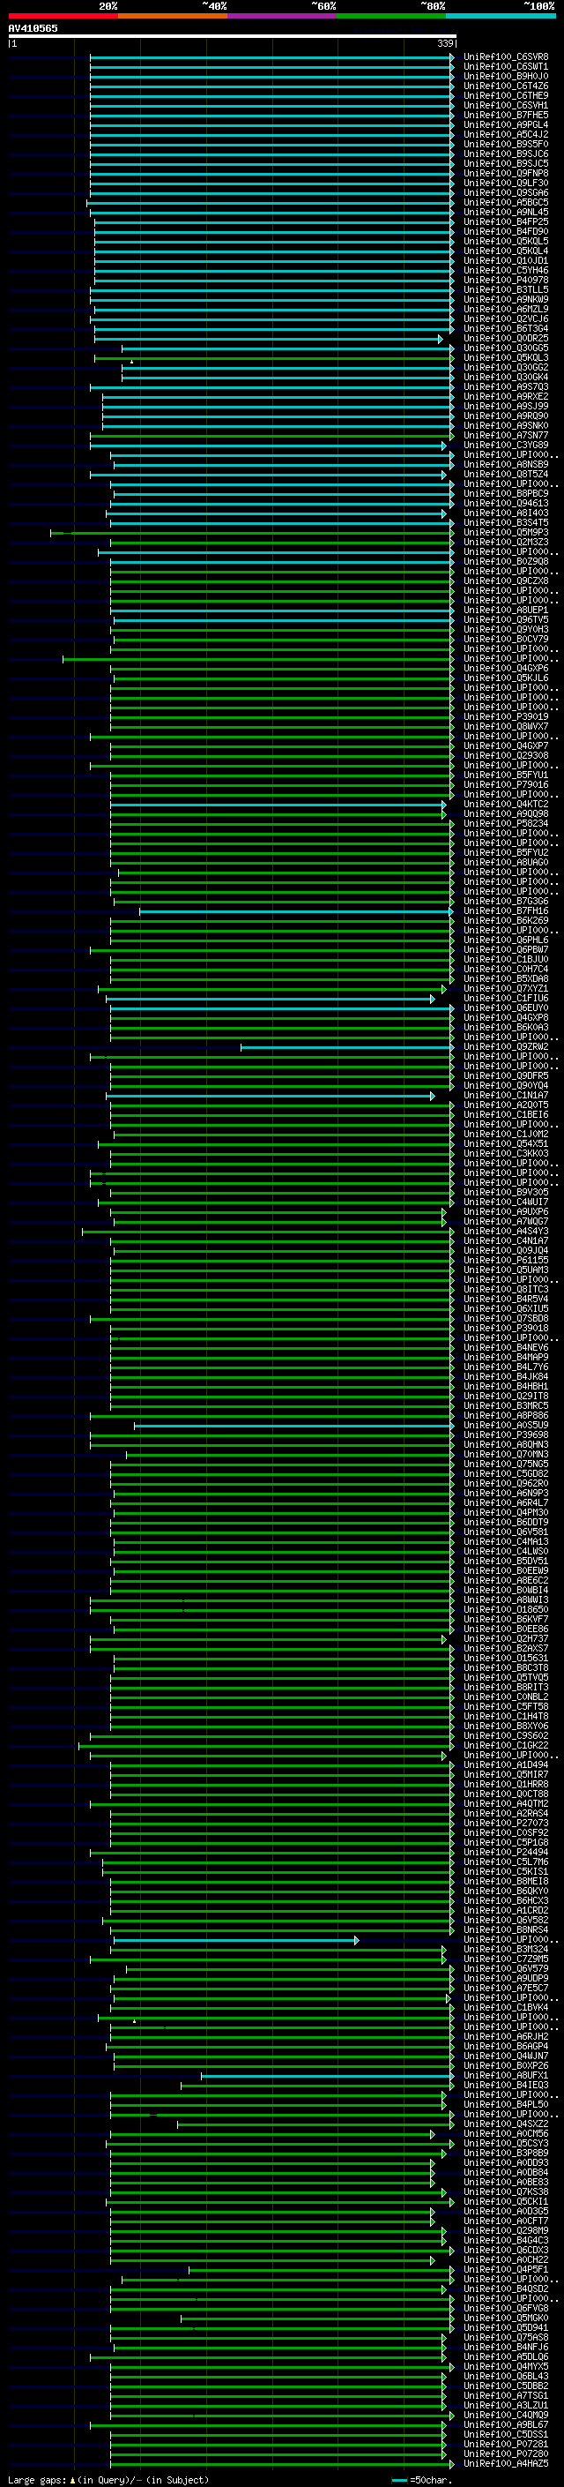Open hit UniRef100_A9S7Q3
The width and height of the screenshot is (564, 2487).
click(506, 387)
